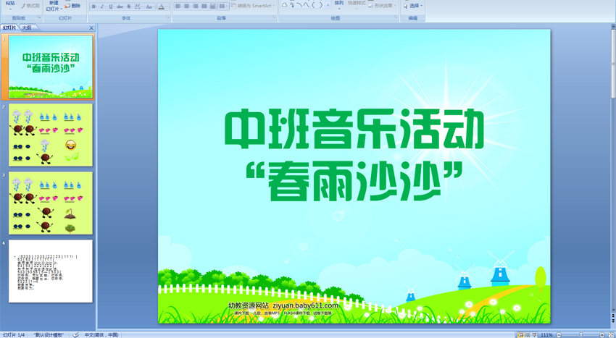Toggle underline formatting in font group
Screen dimensions: 616x338
110,7
